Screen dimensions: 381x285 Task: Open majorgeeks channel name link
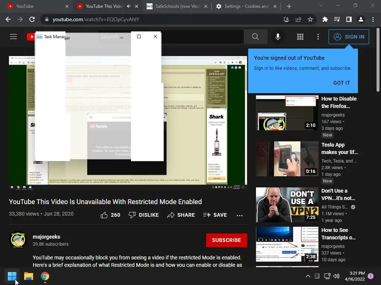pos(47,237)
